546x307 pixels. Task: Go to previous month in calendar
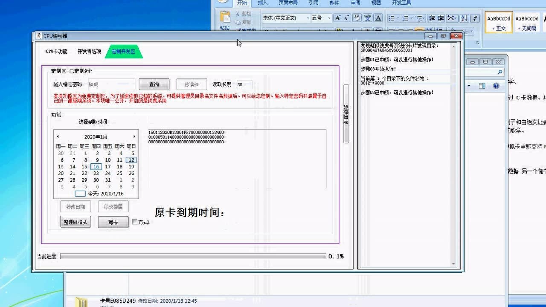click(58, 136)
